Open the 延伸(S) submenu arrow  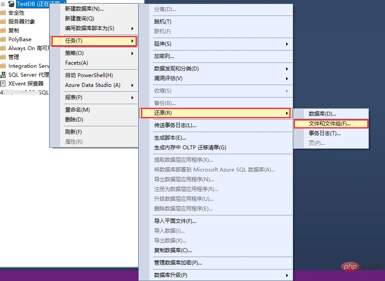(x=287, y=44)
